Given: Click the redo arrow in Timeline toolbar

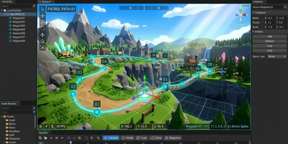Looking at the screenshot, I should tap(74, 138).
